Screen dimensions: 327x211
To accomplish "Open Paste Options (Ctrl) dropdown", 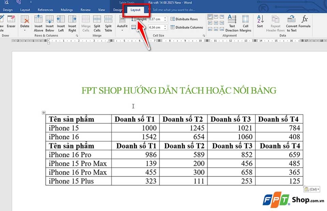I will point(312,189).
